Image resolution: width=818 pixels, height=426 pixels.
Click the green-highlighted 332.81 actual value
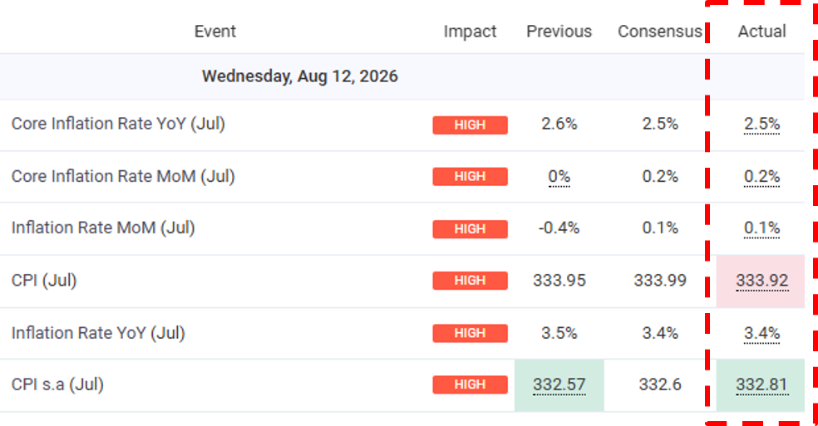761,384
